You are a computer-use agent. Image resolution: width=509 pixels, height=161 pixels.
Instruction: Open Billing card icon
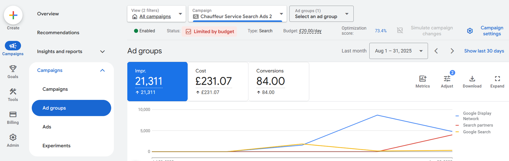point(13,115)
